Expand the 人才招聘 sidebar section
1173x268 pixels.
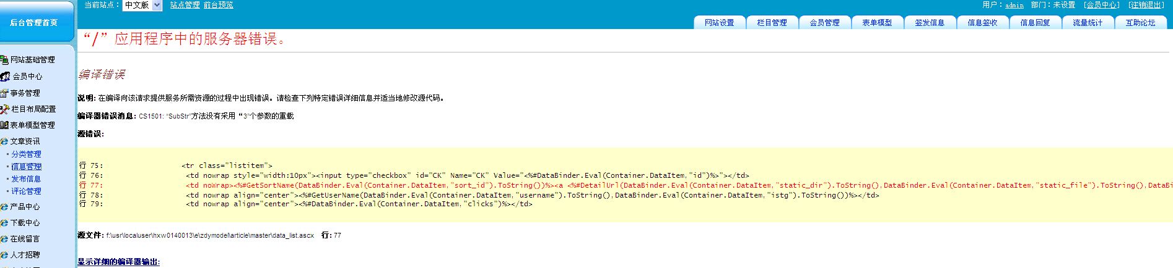click(x=25, y=255)
